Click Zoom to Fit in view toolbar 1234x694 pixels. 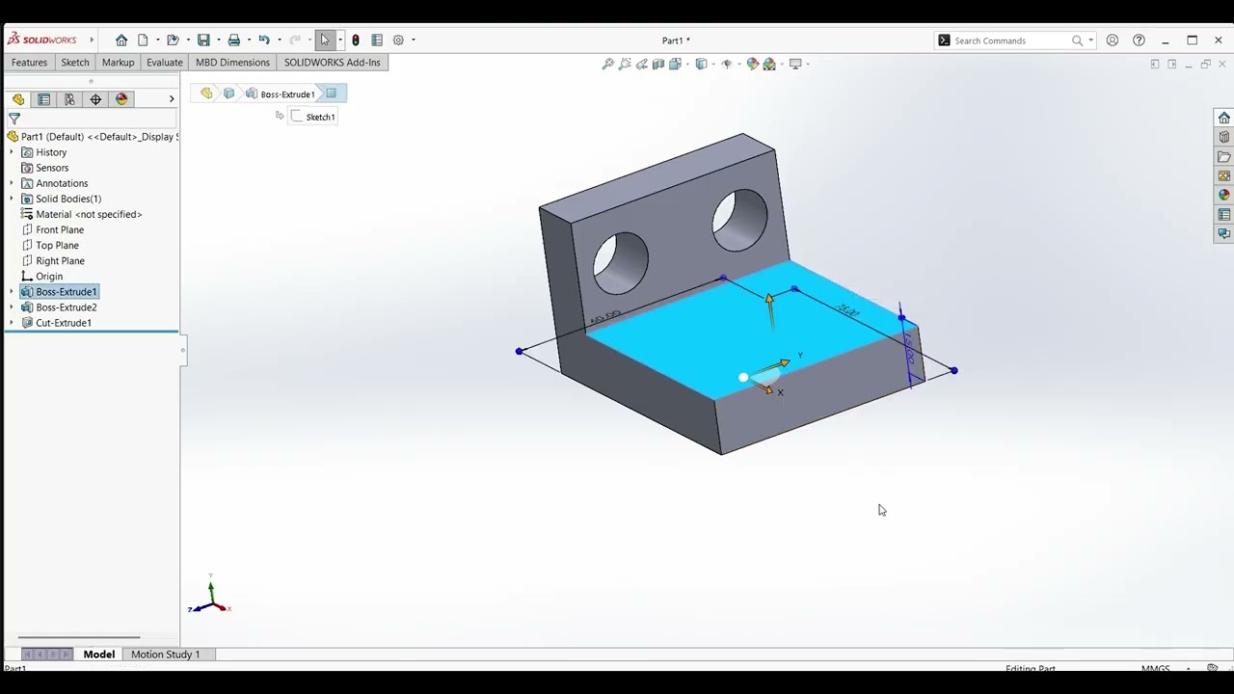pyautogui.click(x=607, y=65)
